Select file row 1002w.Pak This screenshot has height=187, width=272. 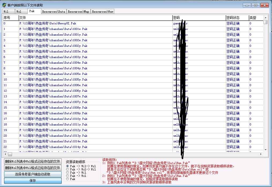133,40
